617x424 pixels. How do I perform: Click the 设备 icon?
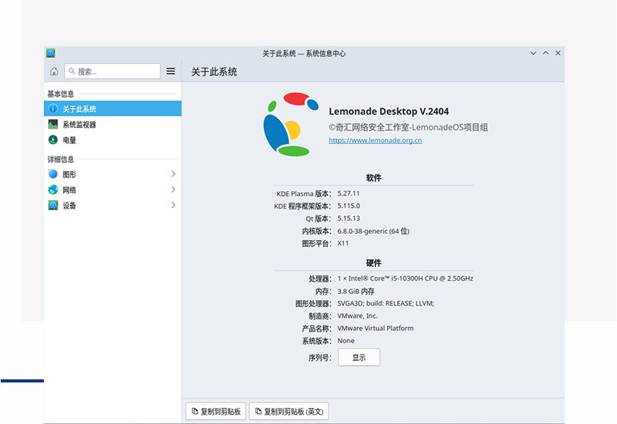(53, 205)
